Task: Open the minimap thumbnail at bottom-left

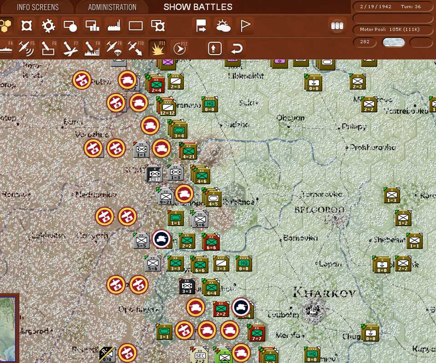Action: (8, 329)
